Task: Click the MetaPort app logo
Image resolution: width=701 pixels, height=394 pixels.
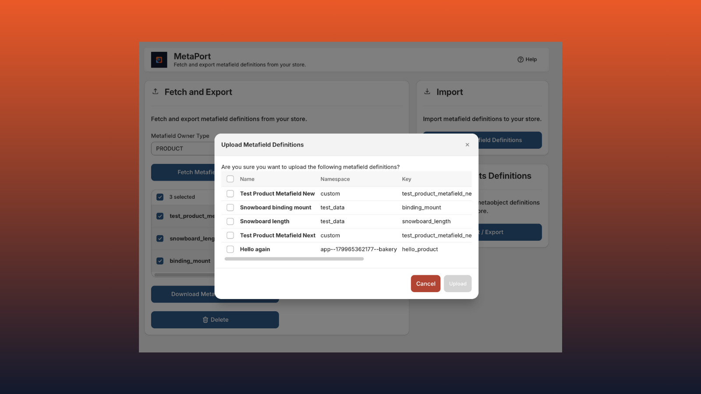Action: [159, 60]
